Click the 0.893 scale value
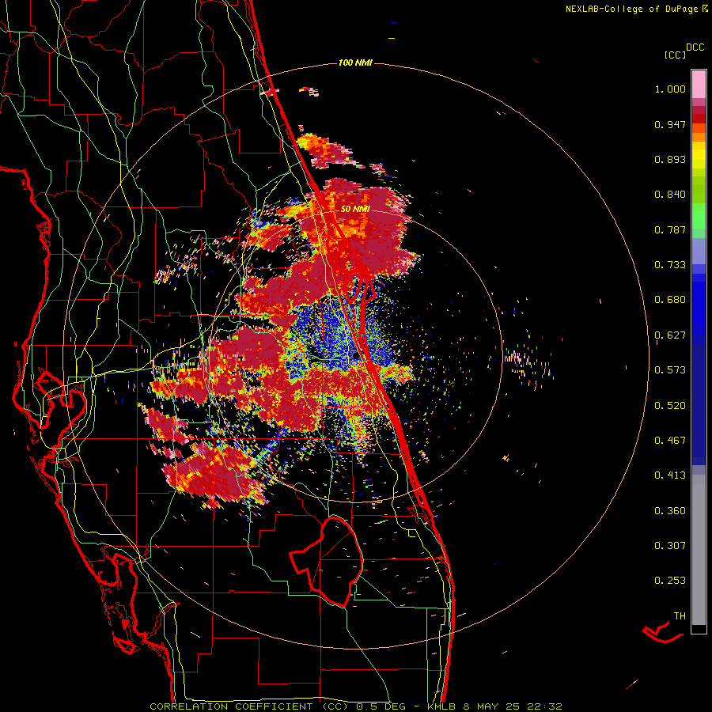 tap(670, 159)
